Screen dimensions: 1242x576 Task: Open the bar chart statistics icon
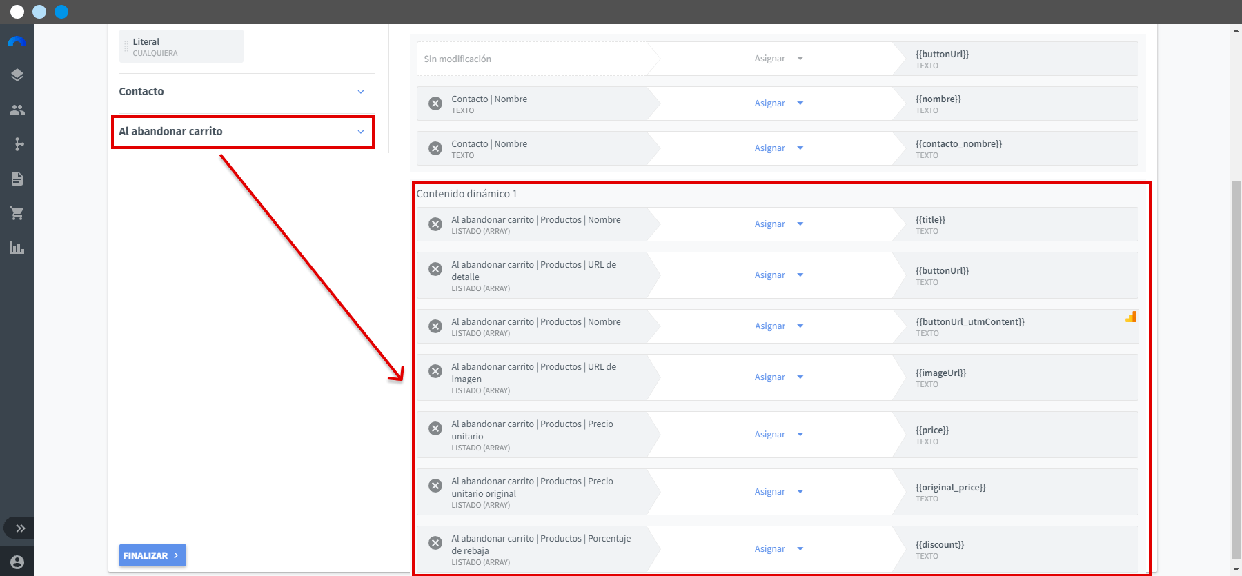17,248
